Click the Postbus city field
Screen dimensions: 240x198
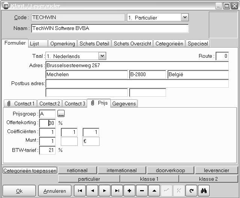(x=86, y=93)
